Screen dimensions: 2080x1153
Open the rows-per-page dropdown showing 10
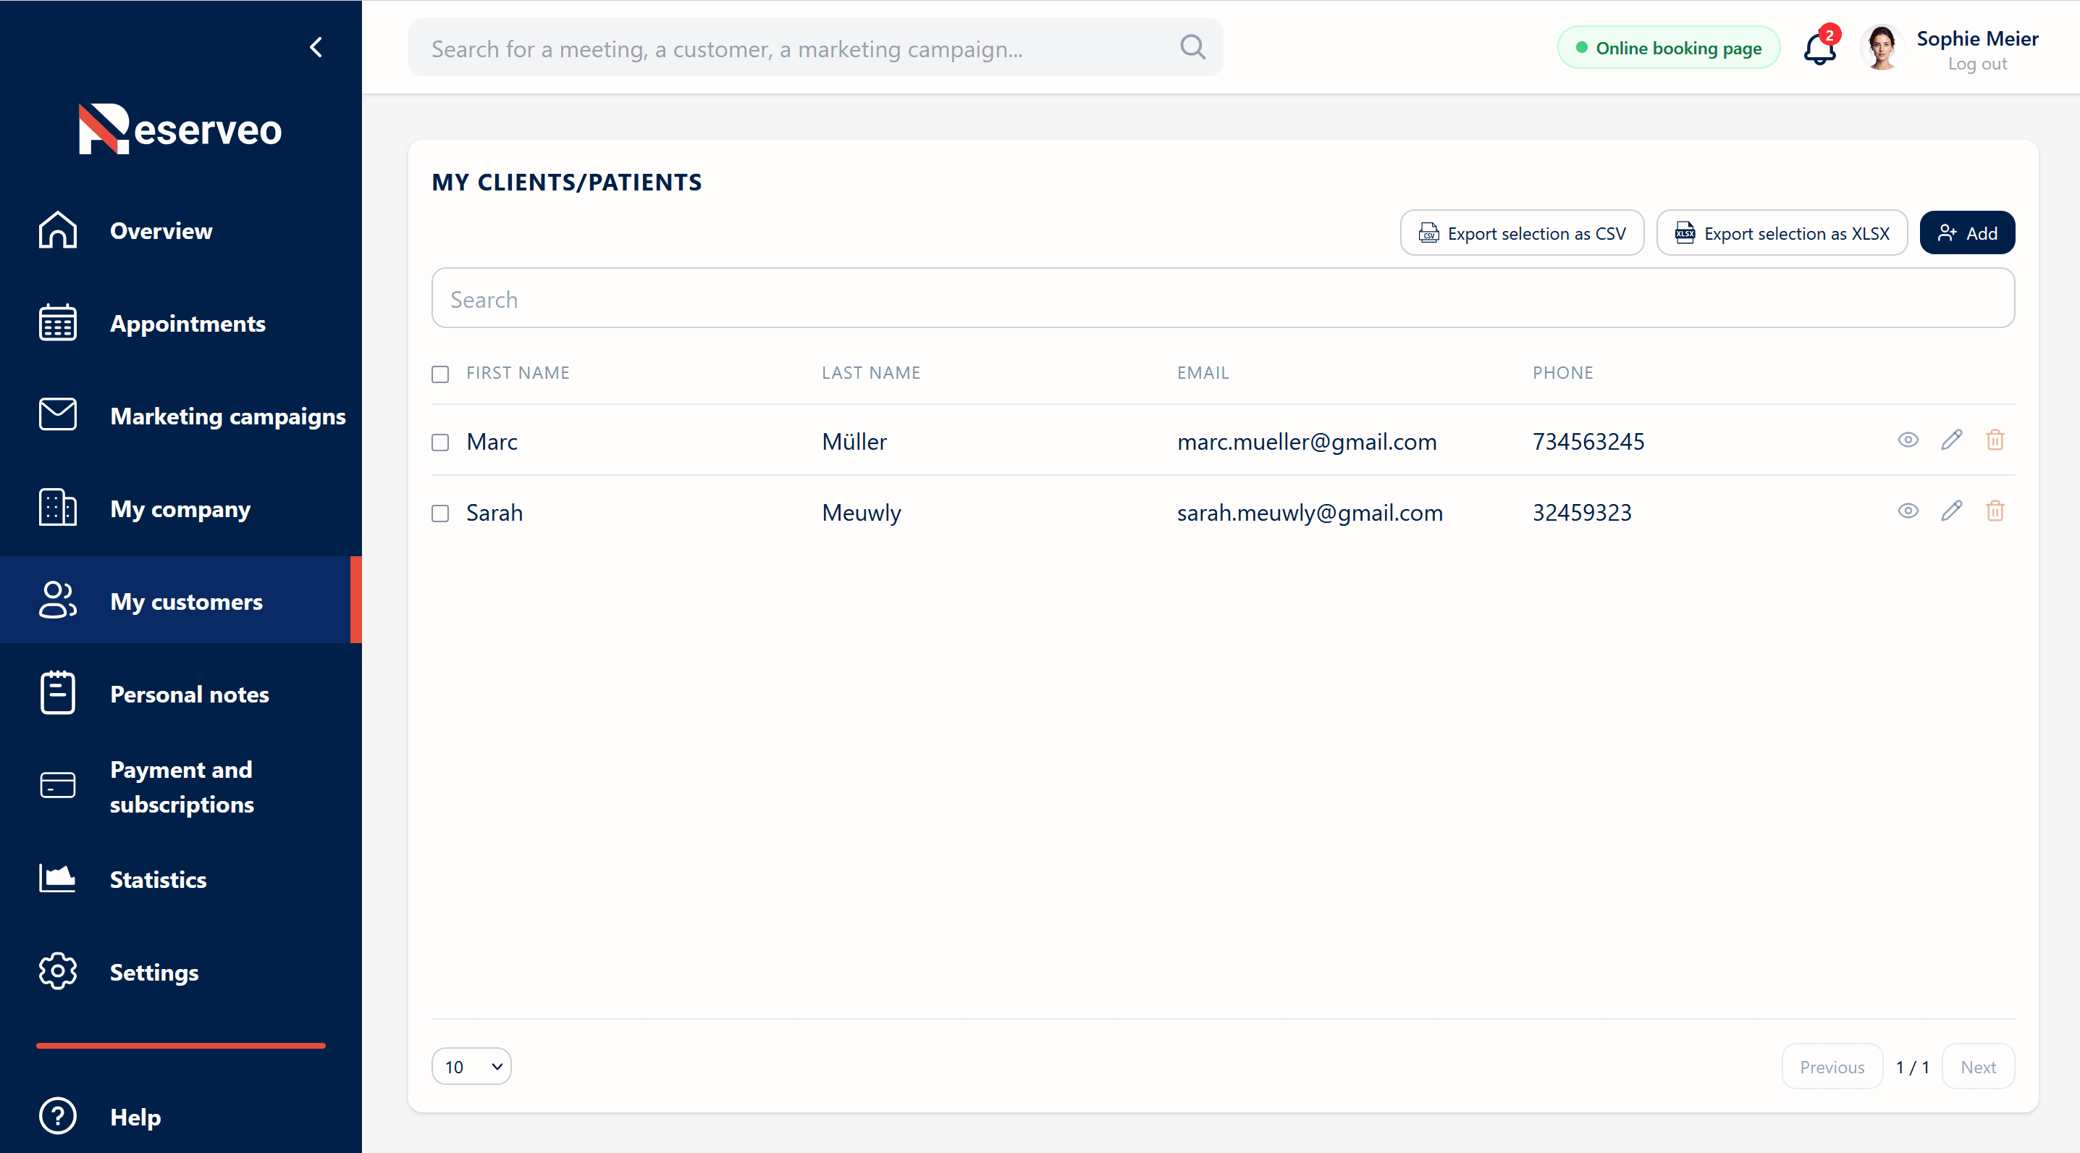pyautogui.click(x=471, y=1067)
